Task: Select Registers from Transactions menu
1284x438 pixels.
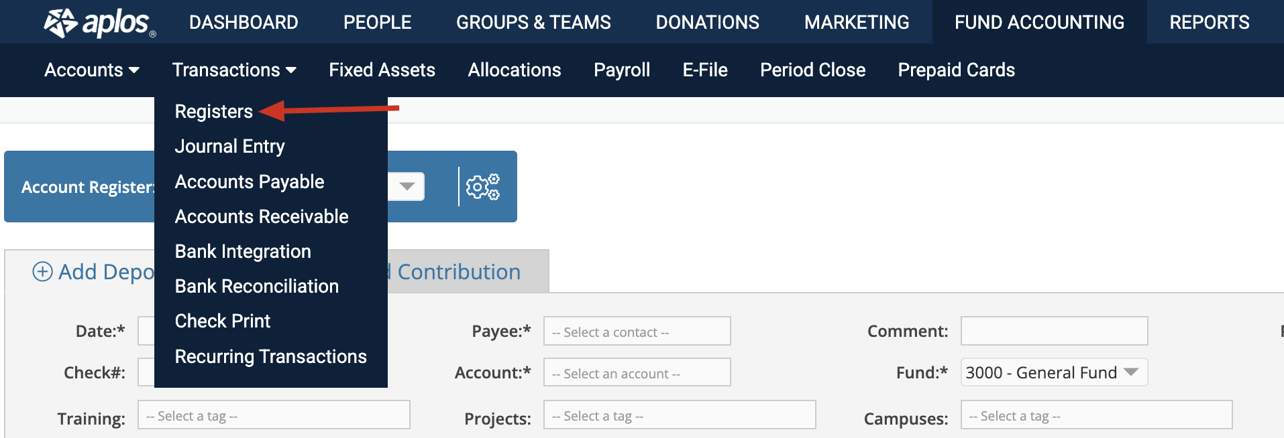Action: tap(213, 112)
